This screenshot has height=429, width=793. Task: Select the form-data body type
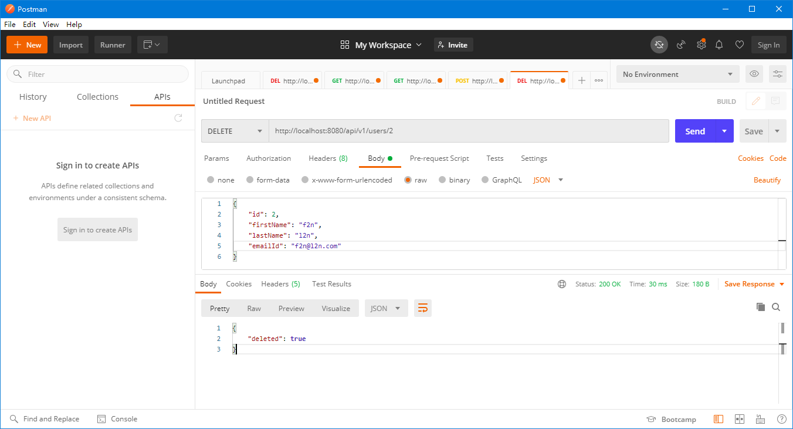pos(268,180)
